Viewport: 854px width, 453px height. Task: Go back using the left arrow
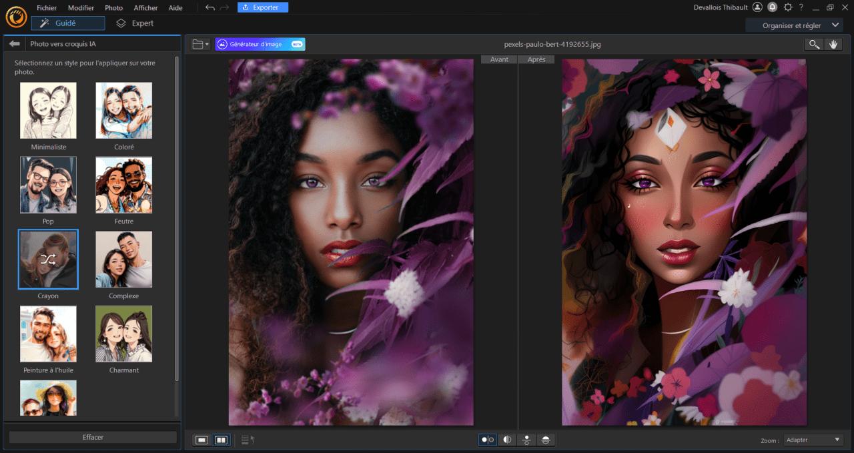[x=14, y=44]
